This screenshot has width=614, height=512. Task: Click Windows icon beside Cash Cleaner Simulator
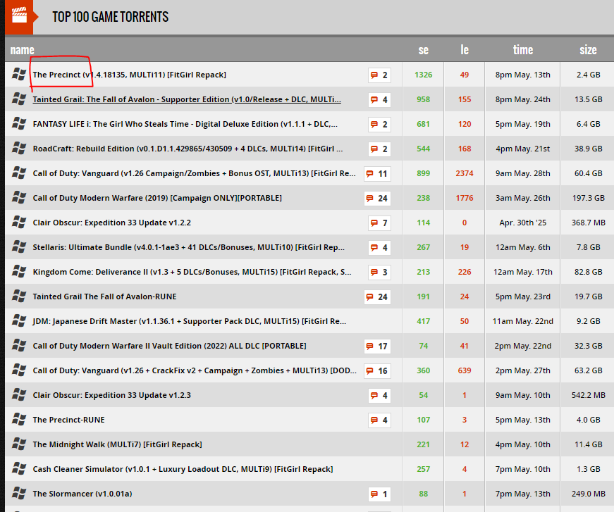coord(19,468)
